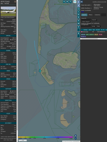Expand sidebar with right chevron
The image size is (107, 142).
[78, 2]
